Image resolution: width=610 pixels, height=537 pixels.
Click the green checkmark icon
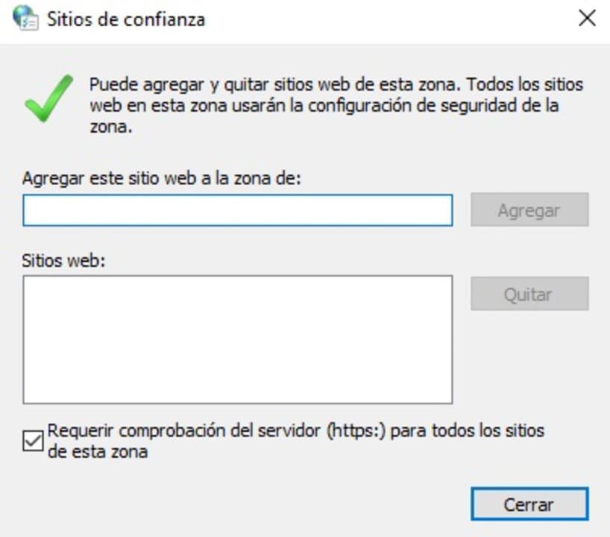tap(48, 98)
